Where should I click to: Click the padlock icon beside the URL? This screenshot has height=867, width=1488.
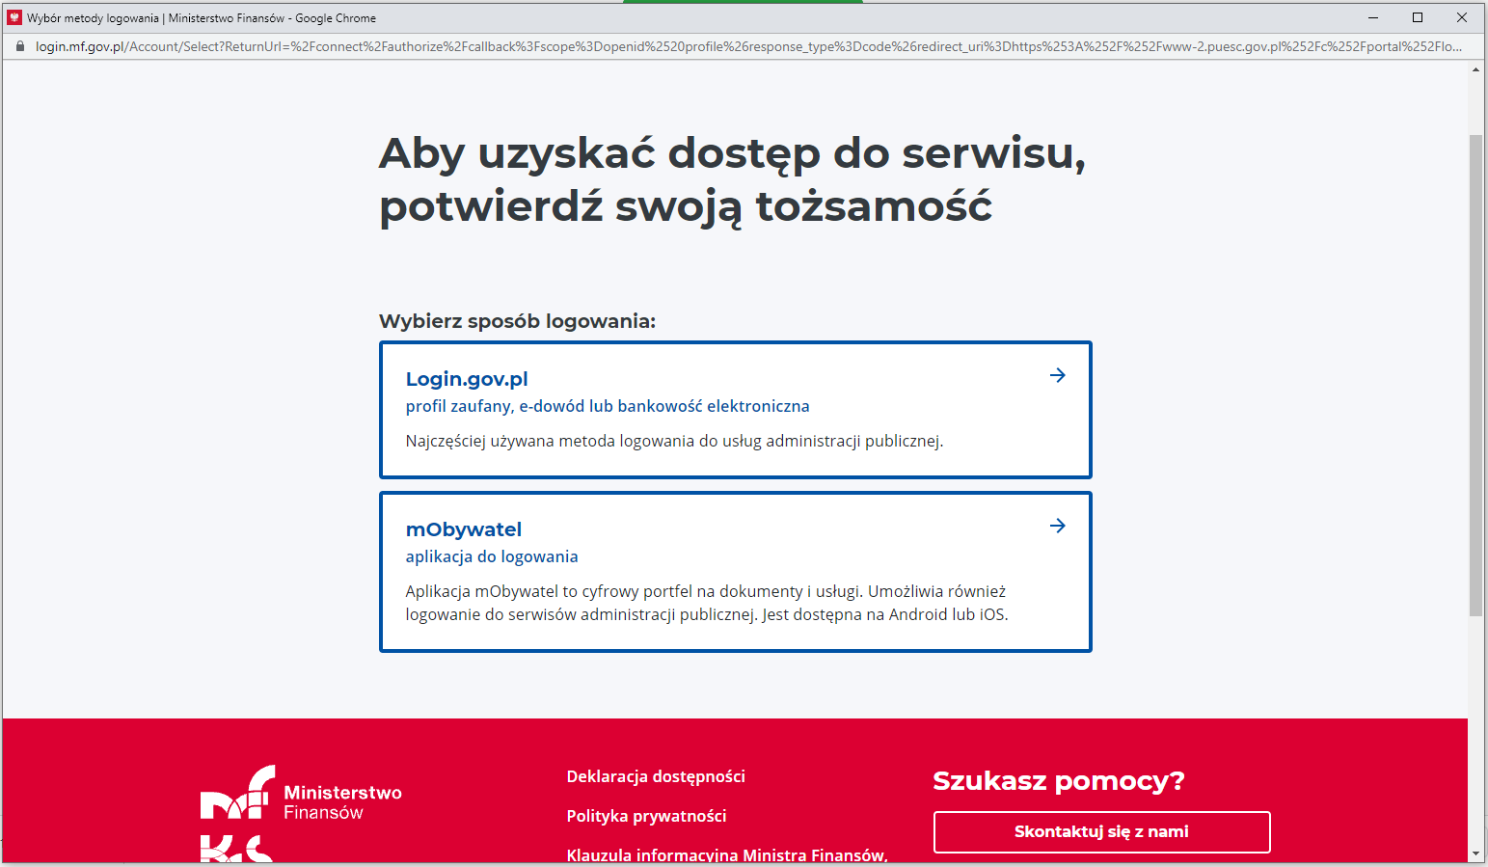[19, 46]
